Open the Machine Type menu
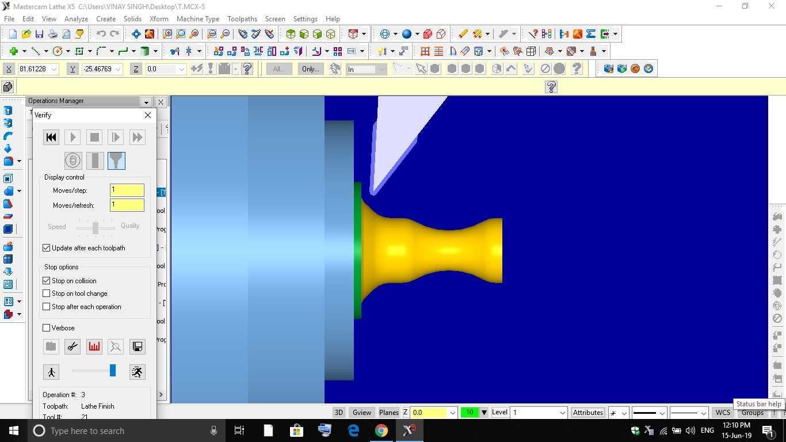The height and width of the screenshot is (442, 786). (x=198, y=19)
